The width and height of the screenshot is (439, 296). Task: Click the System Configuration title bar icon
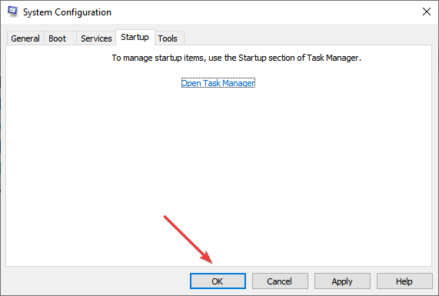pos(12,12)
